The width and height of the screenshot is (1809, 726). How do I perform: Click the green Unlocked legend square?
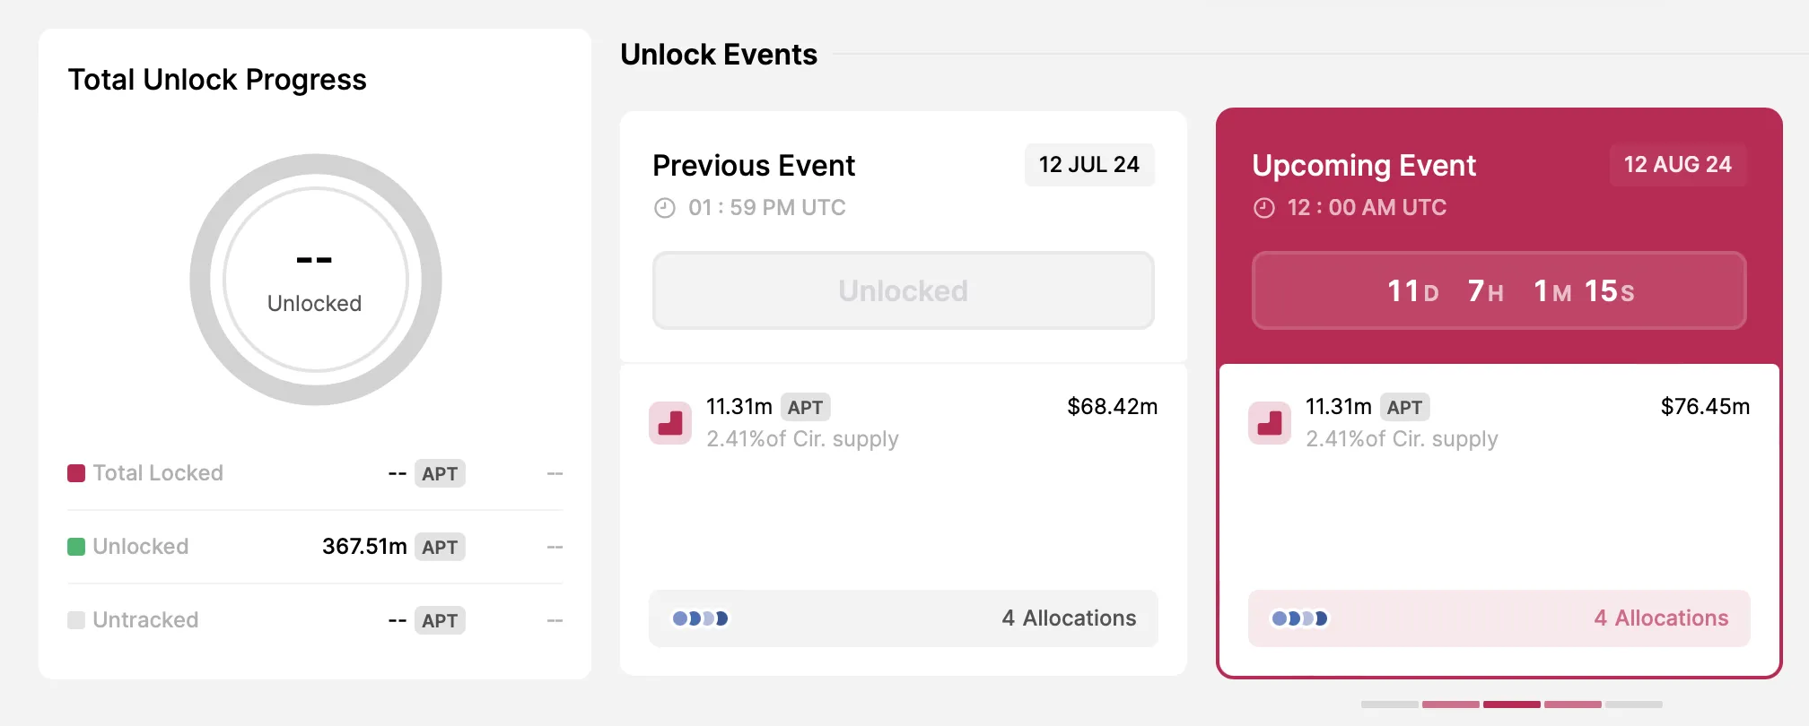pos(76,547)
